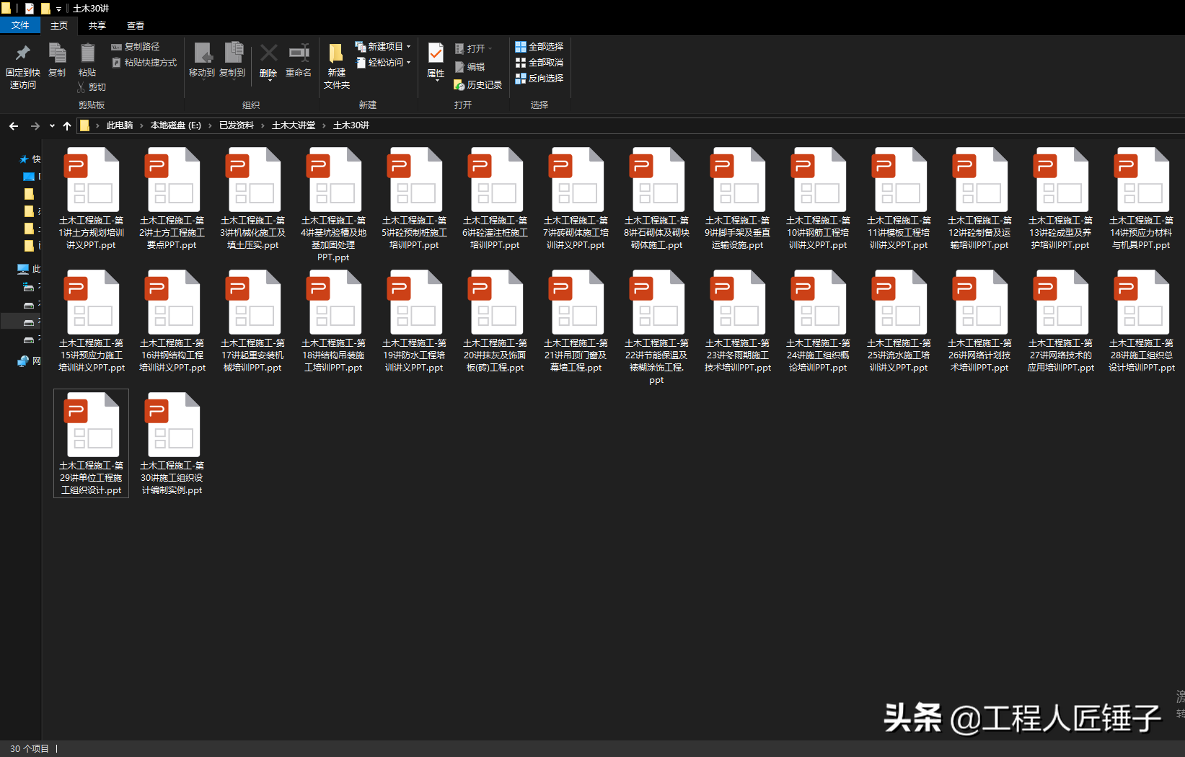This screenshot has height=757, width=1185.
Task: Click 已发资料 in the address bar
Action: (237, 126)
